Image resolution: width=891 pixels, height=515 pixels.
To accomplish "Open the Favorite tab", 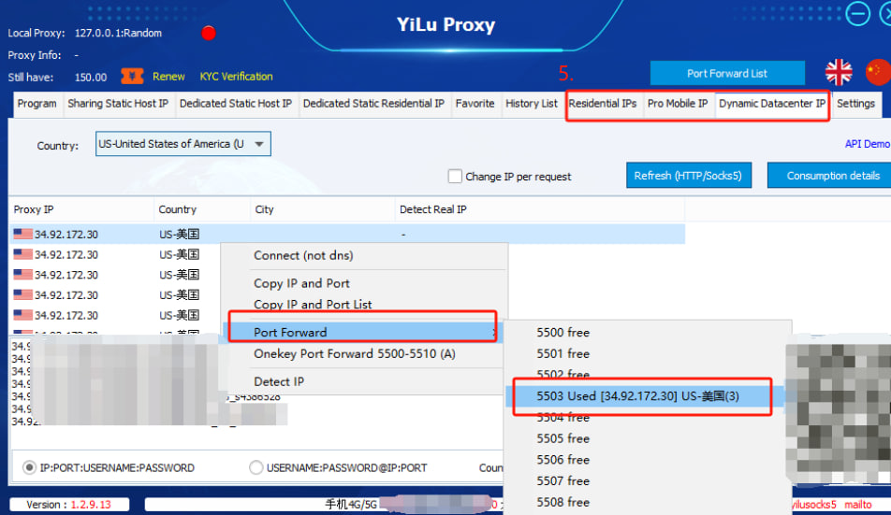I will pos(475,104).
